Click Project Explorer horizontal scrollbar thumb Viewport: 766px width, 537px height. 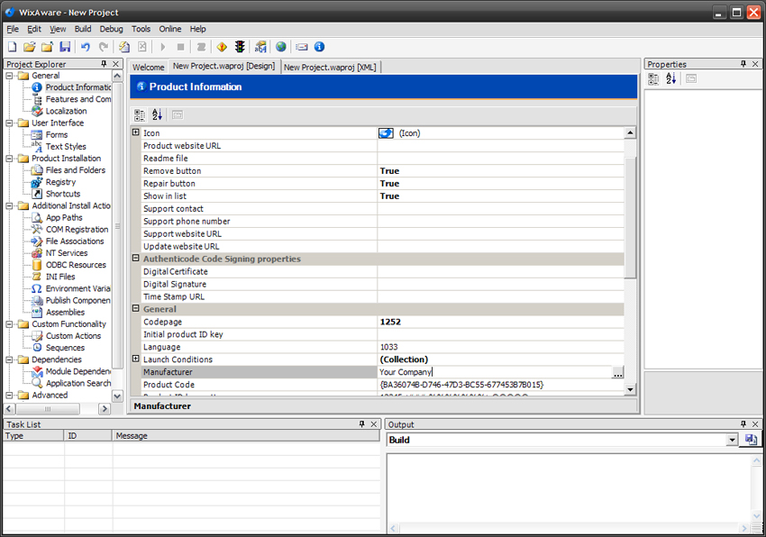coord(48,408)
